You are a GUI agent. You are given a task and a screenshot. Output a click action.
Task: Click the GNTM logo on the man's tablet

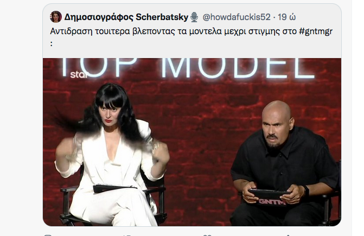click(x=272, y=202)
